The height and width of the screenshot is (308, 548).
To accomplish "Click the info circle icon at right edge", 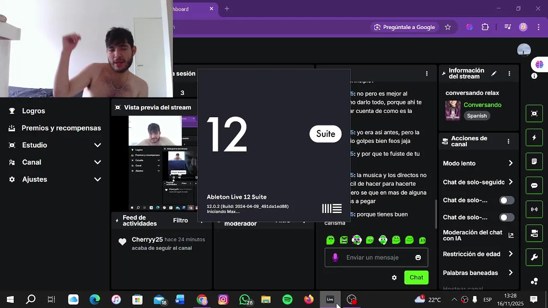I will (x=534, y=76).
